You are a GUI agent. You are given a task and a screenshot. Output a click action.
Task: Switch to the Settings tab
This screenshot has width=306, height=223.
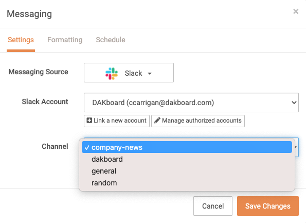[21, 40]
